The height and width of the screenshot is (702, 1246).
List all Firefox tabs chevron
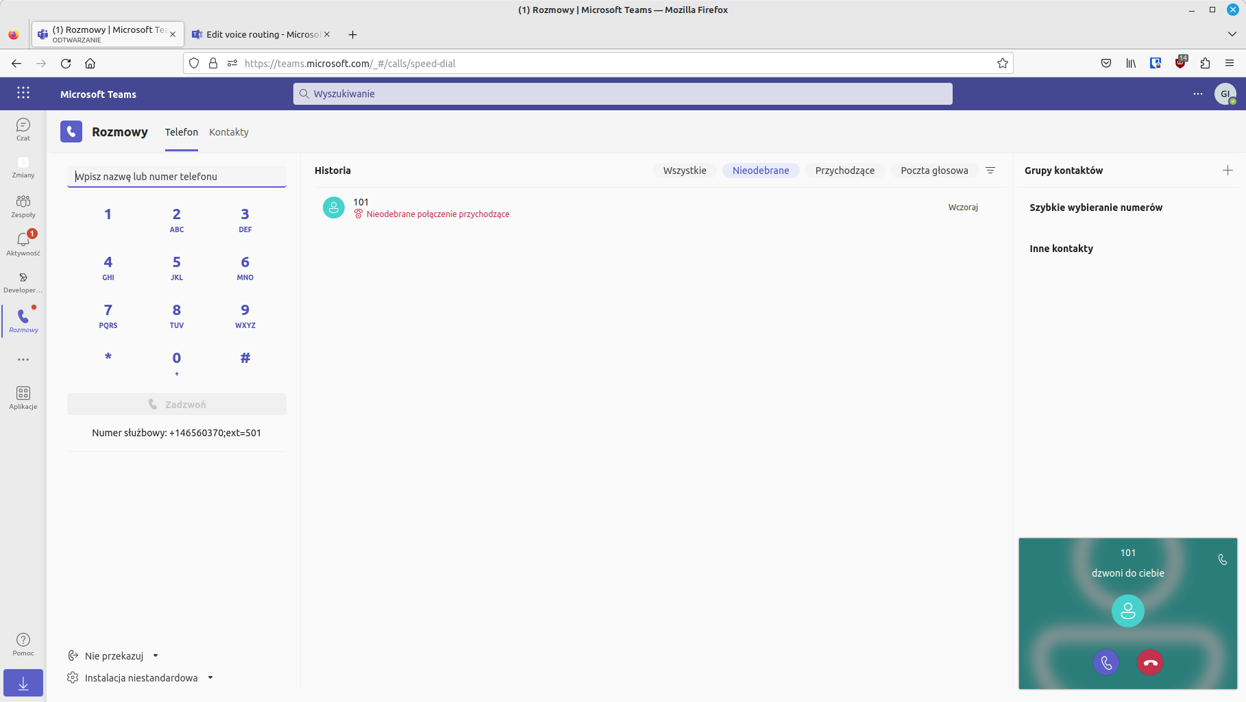pyautogui.click(x=1232, y=34)
